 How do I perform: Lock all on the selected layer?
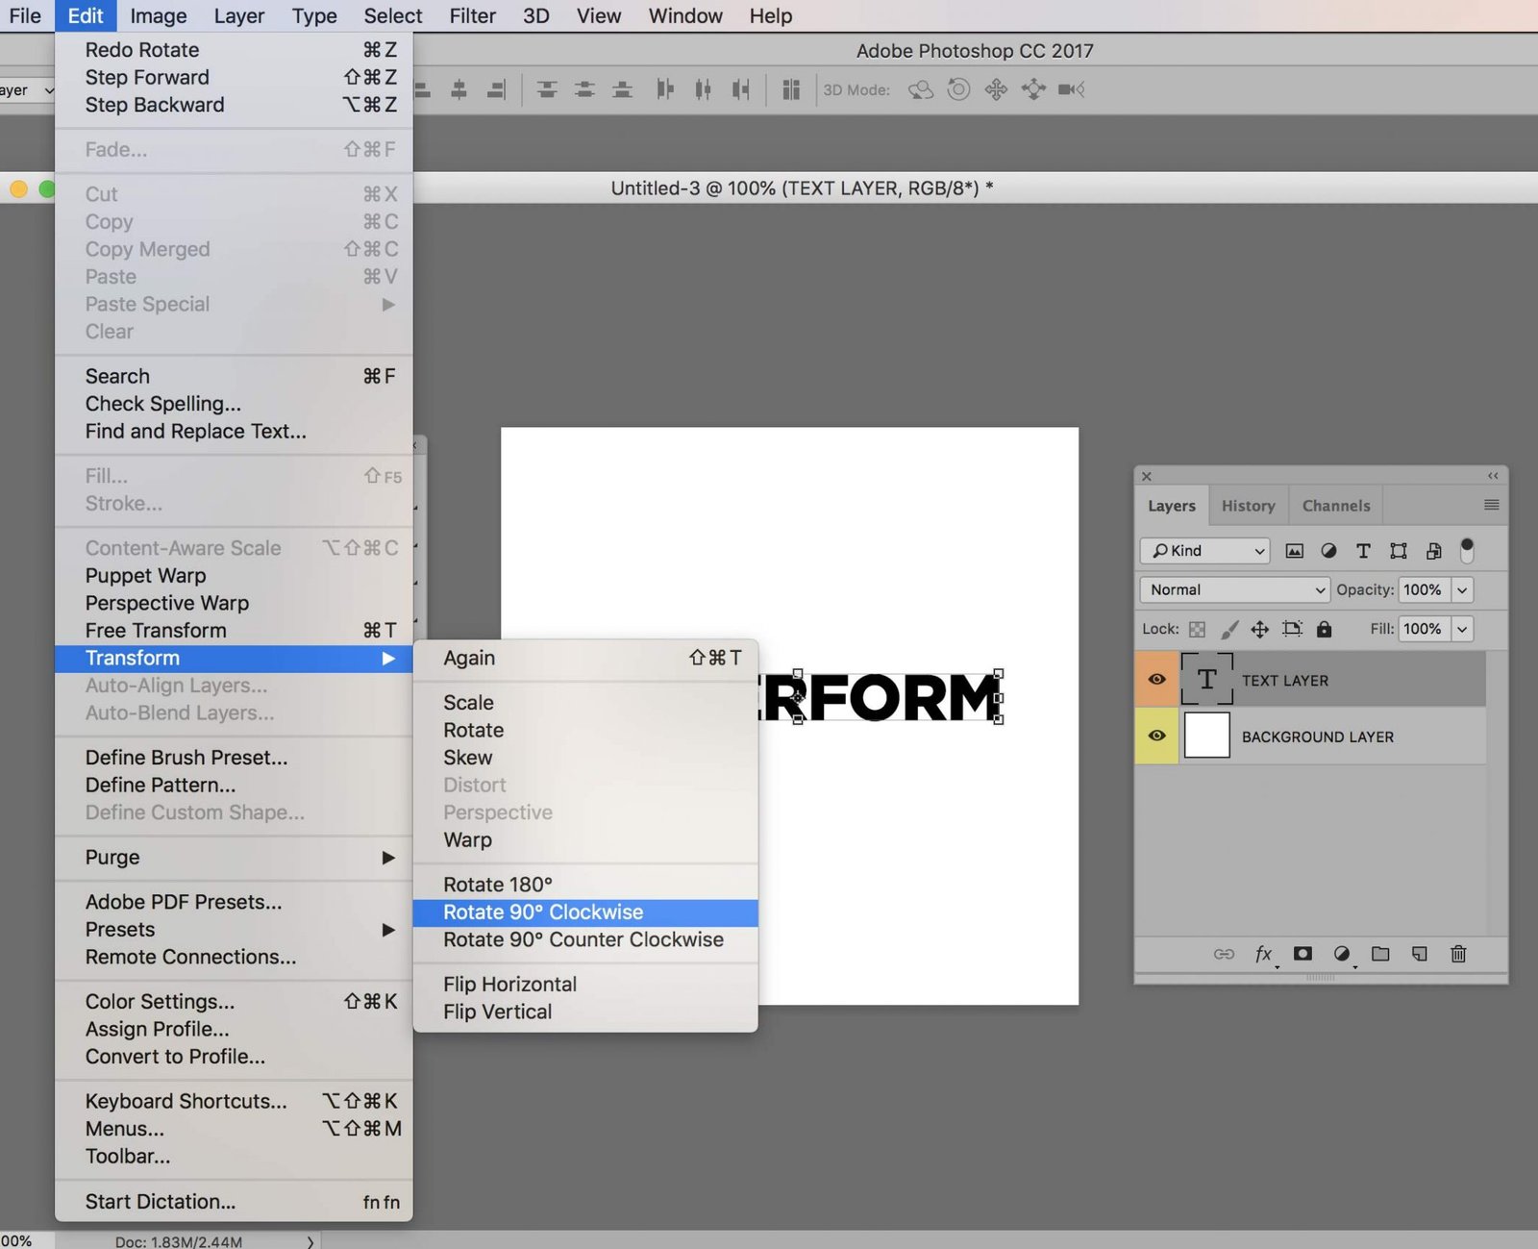pos(1325,629)
